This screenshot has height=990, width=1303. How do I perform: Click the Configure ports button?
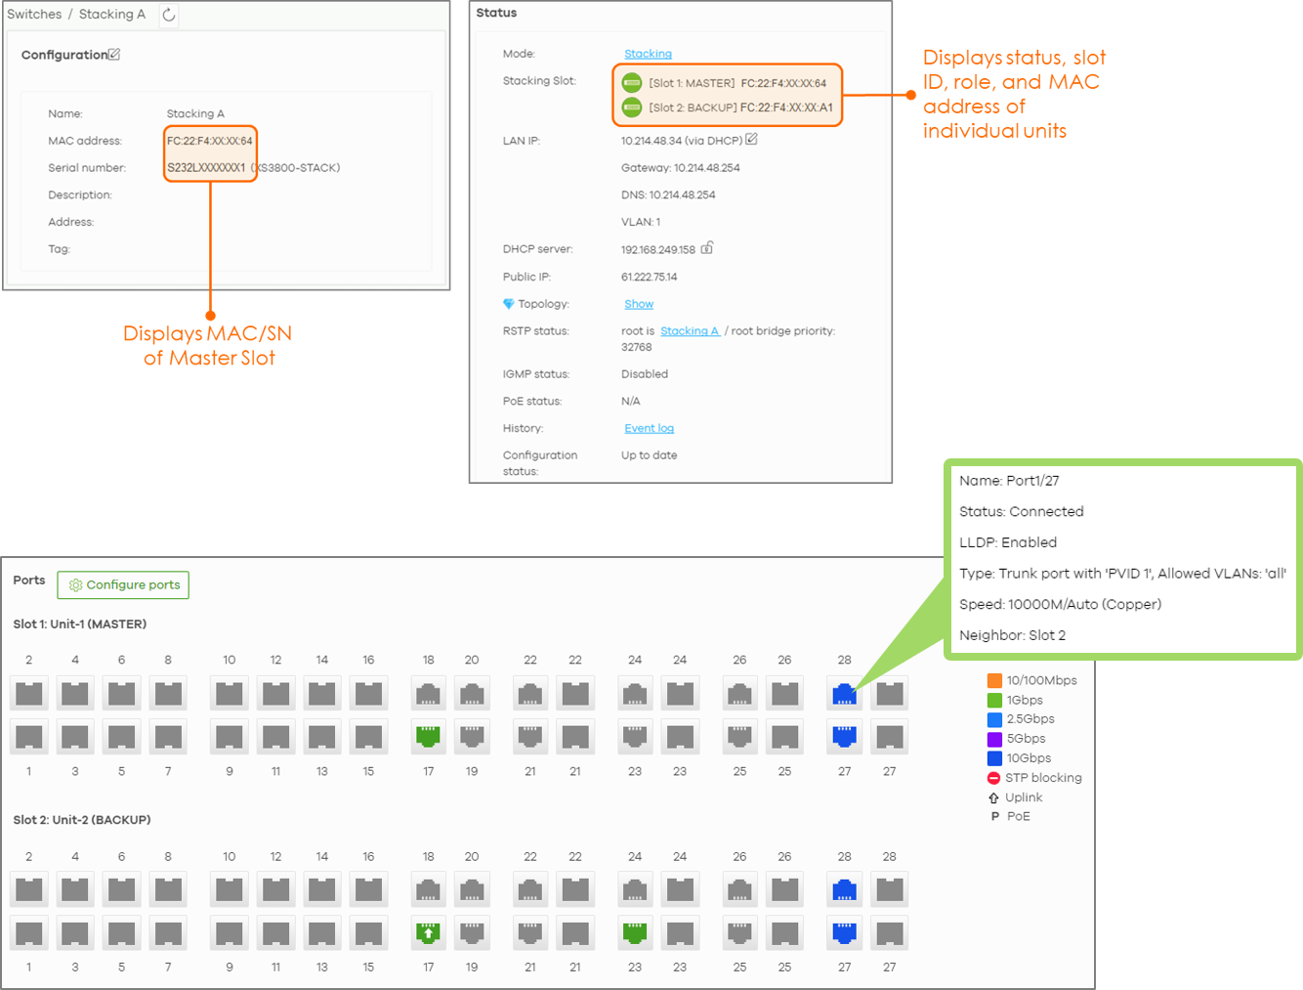click(x=123, y=584)
